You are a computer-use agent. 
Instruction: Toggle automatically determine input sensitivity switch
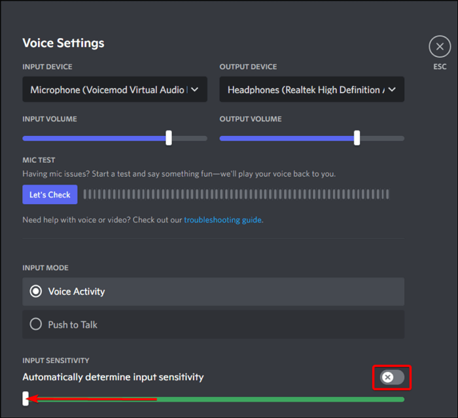(393, 377)
